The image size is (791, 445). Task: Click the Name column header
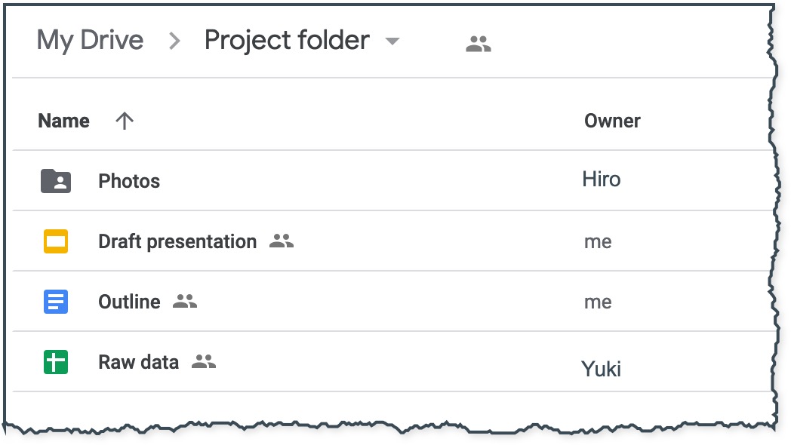(63, 120)
